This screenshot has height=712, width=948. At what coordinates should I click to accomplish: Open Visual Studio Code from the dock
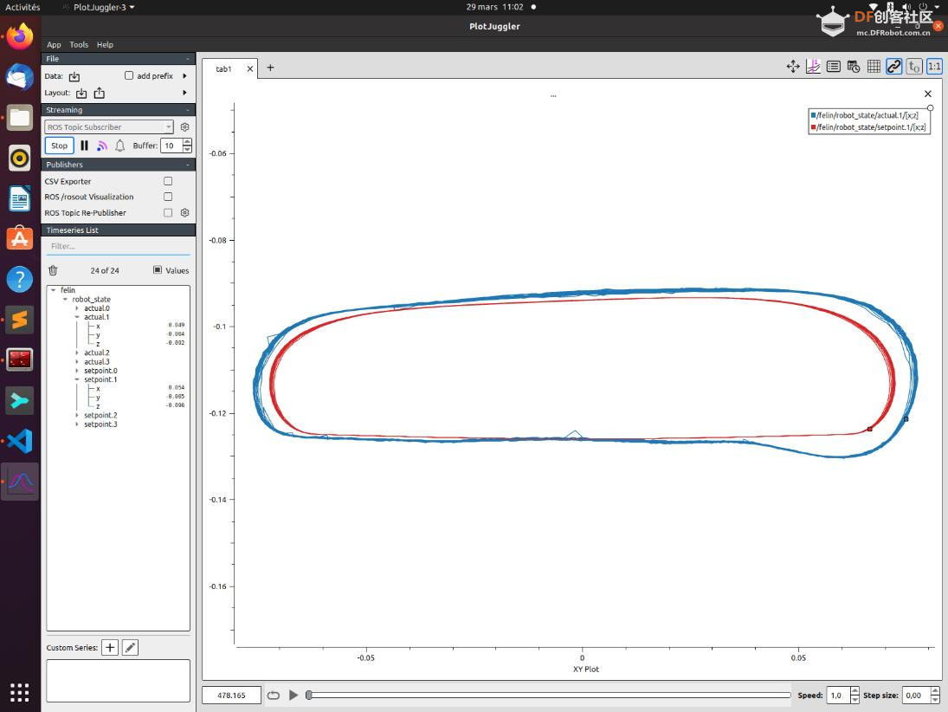[x=20, y=441]
